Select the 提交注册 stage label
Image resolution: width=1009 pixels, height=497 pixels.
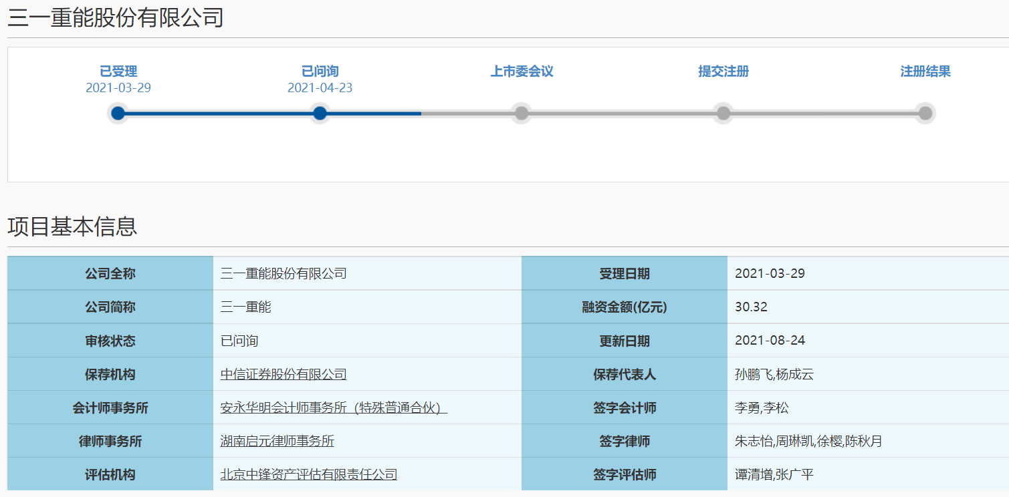pyautogui.click(x=723, y=71)
